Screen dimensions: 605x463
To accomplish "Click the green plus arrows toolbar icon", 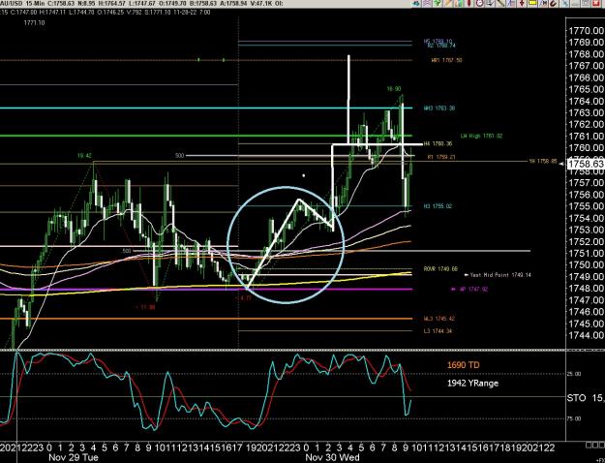I will pos(438,3).
